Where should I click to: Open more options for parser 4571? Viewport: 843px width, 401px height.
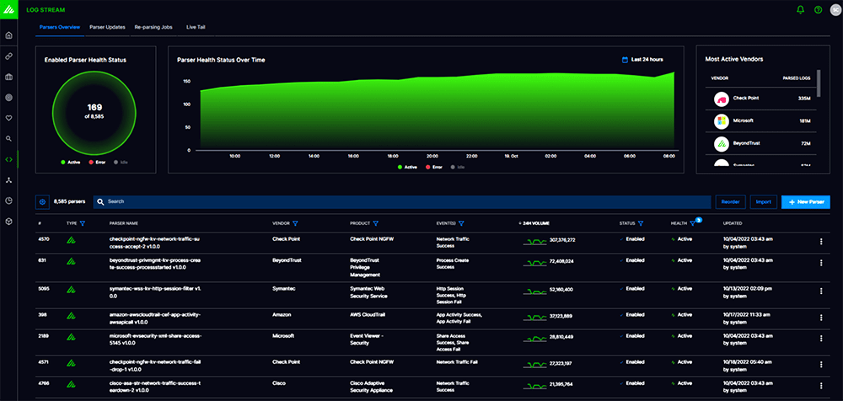[x=820, y=365]
